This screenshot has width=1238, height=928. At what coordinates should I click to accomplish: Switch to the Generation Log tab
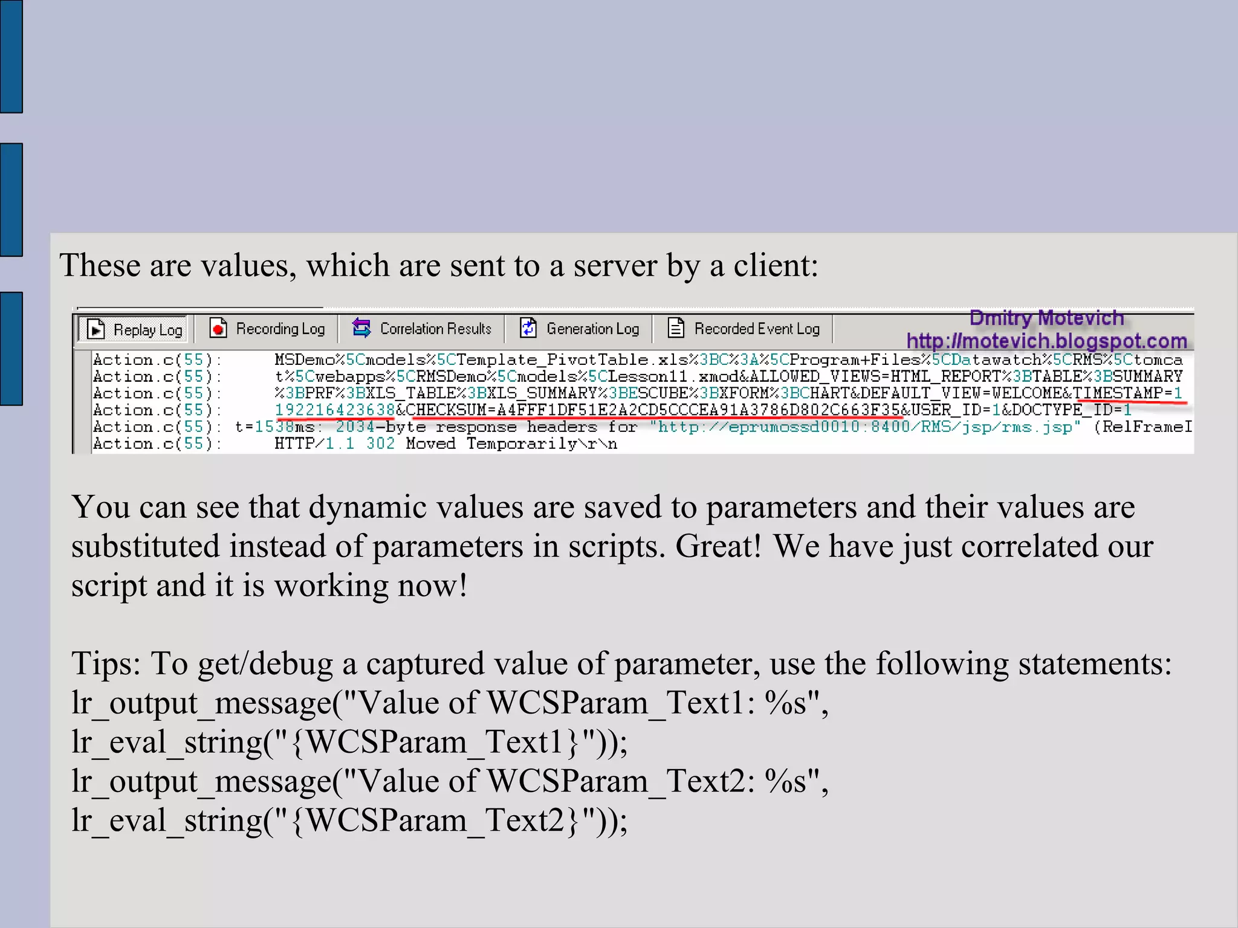(579, 329)
